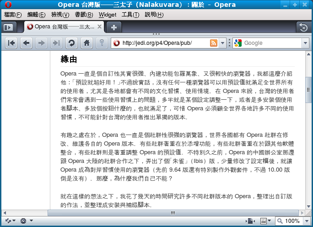Click the Google search engine icon
313x227 pixels.
[238, 43]
